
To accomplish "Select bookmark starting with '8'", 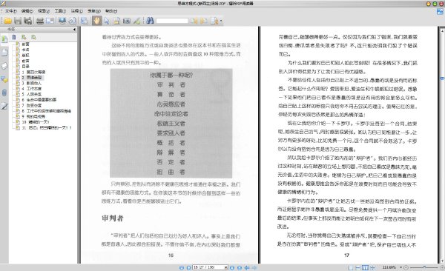I will (x=47, y=111).
